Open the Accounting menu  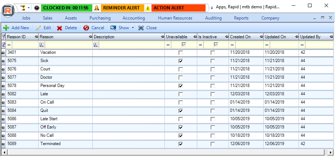(x=134, y=18)
